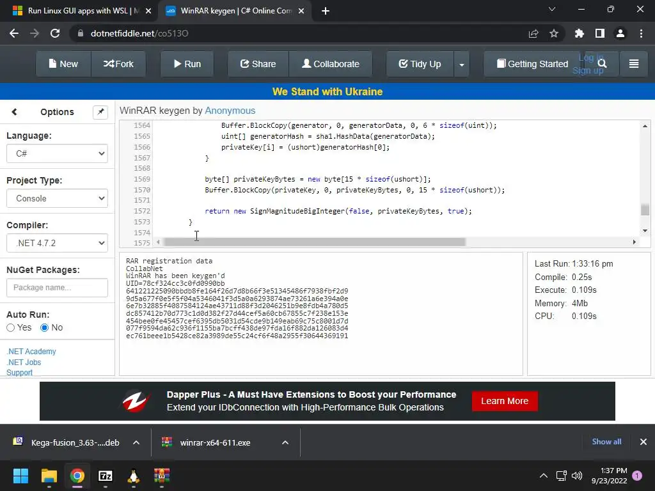Click the code editor vertical scrollbar thumb
The image size is (655, 491).
645,210
